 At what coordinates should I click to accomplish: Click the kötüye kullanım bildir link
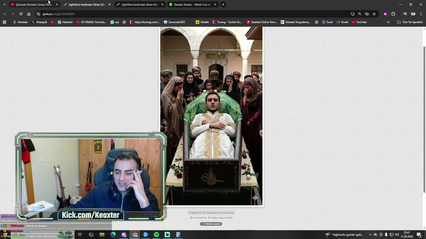coord(220,218)
